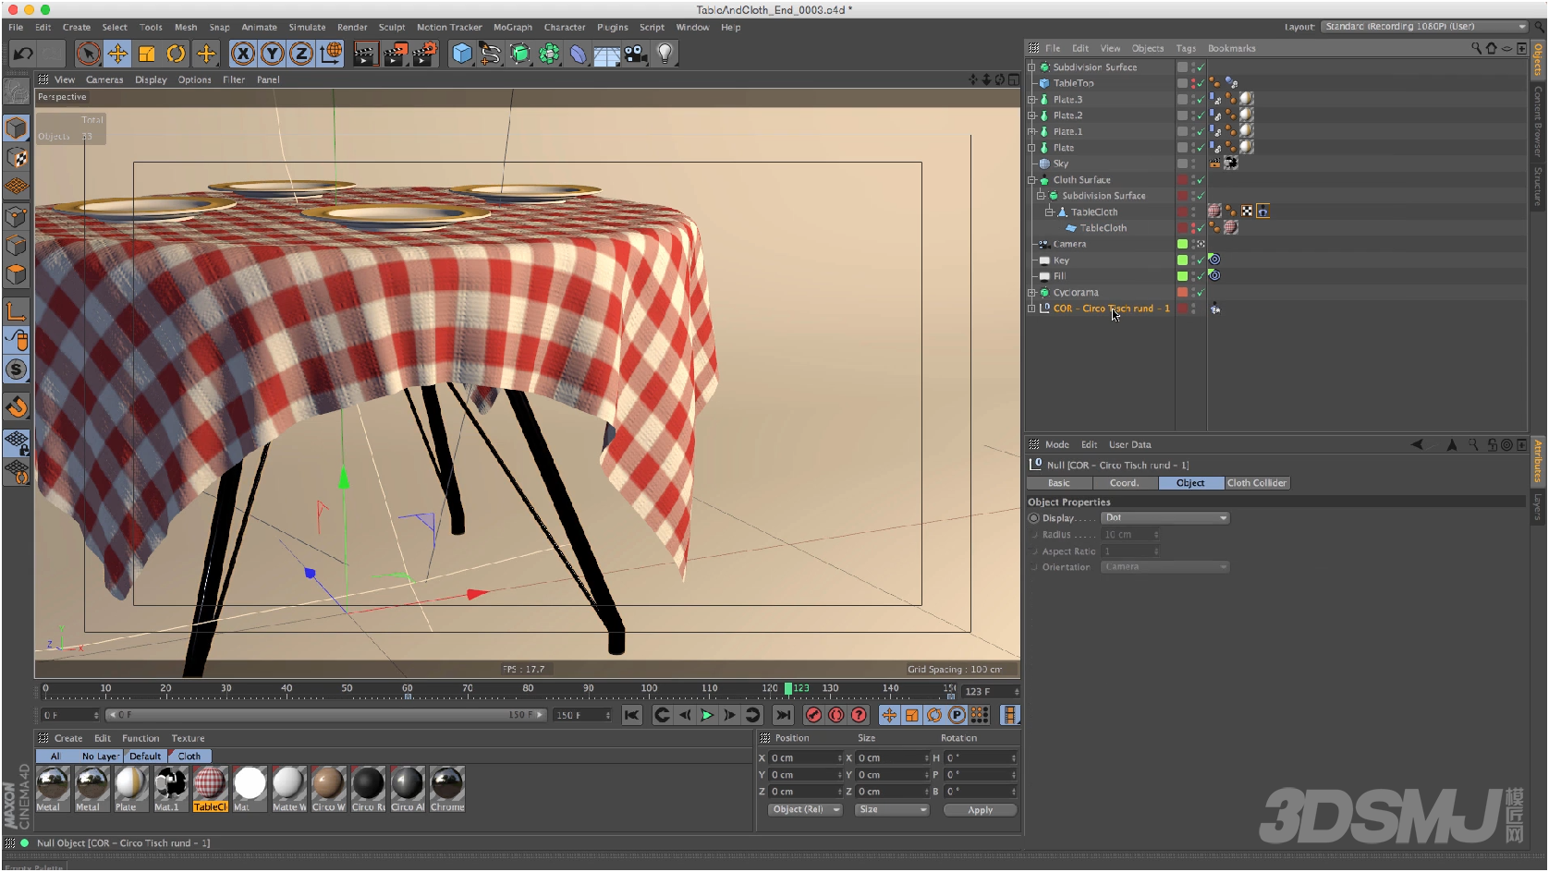Switch to Polygons mode
The image size is (1549, 872).
[17, 275]
